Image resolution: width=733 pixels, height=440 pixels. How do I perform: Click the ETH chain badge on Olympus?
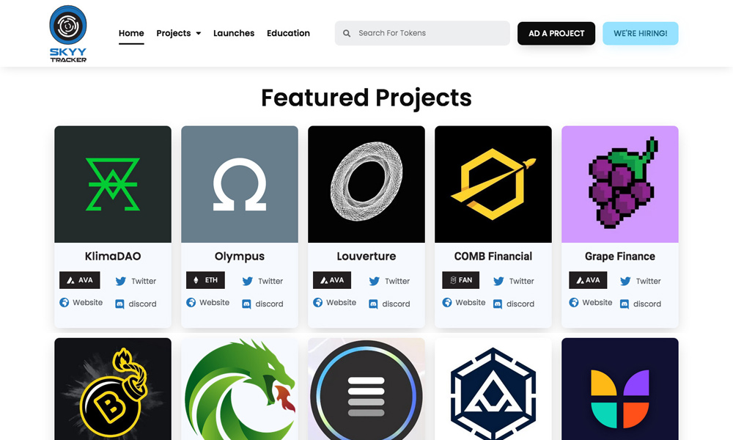tap(205, 280)
